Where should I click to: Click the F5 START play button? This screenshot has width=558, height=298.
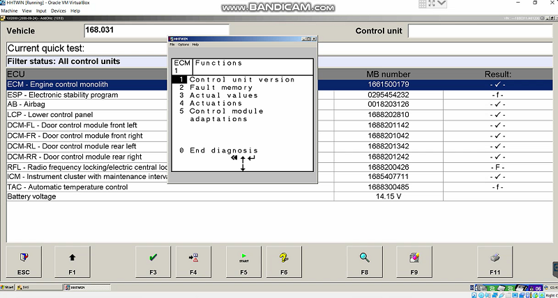[243, 262]
